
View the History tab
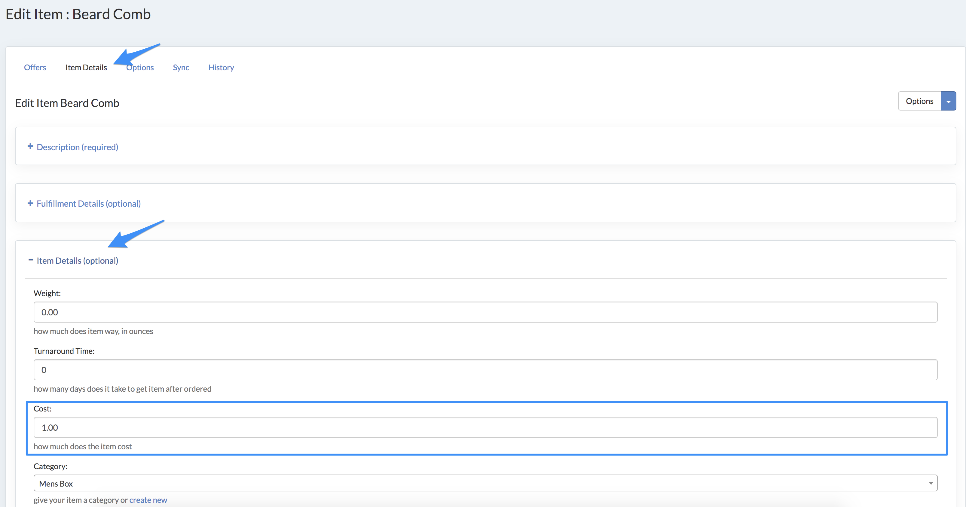tap(221, 68)
